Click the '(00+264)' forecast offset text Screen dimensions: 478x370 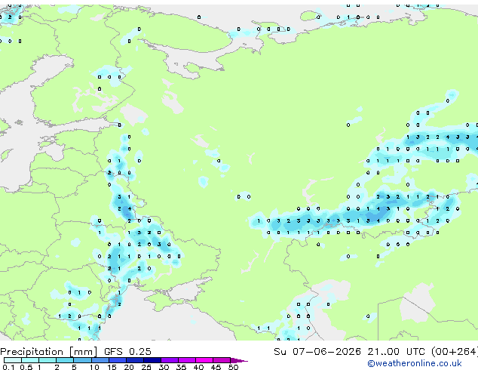455,352
